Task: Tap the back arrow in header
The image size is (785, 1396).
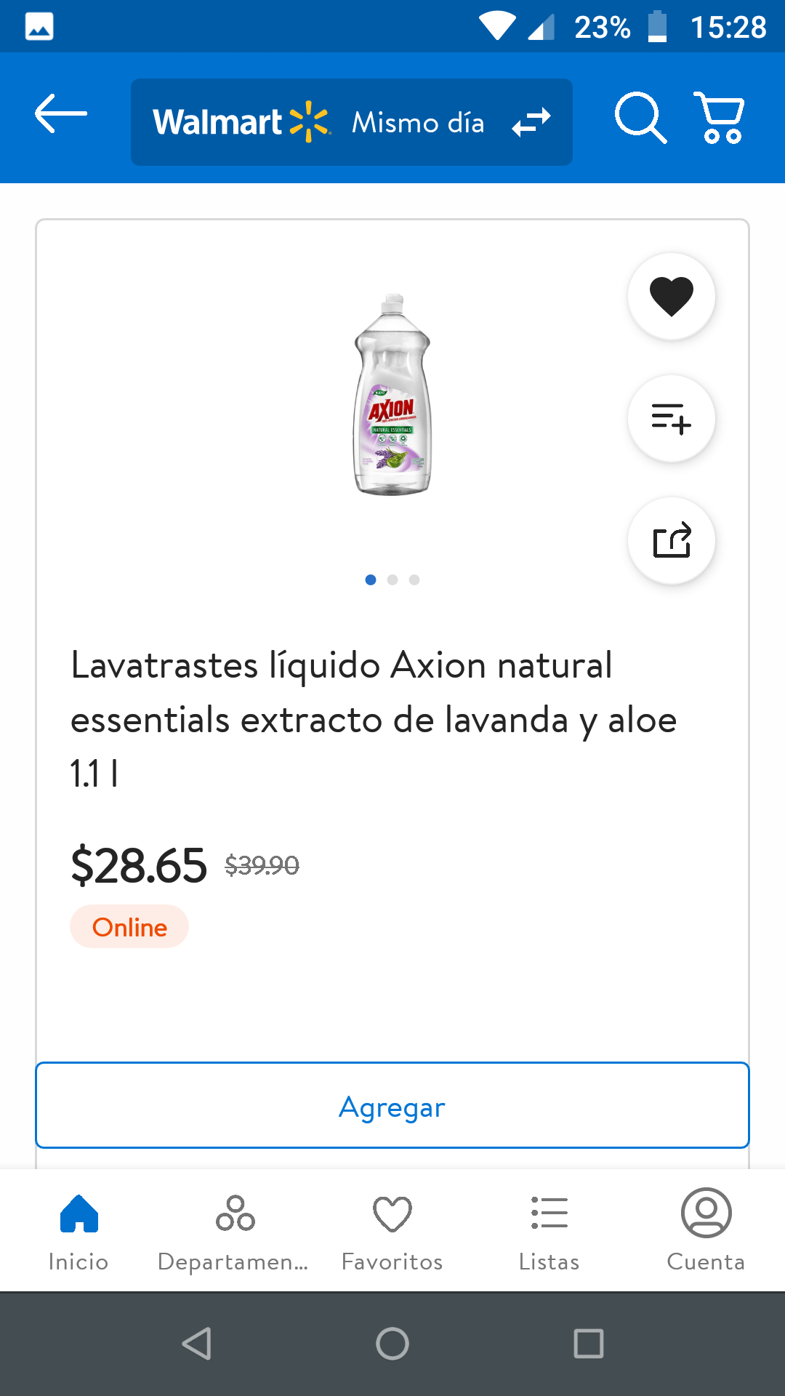Action: 61,113
